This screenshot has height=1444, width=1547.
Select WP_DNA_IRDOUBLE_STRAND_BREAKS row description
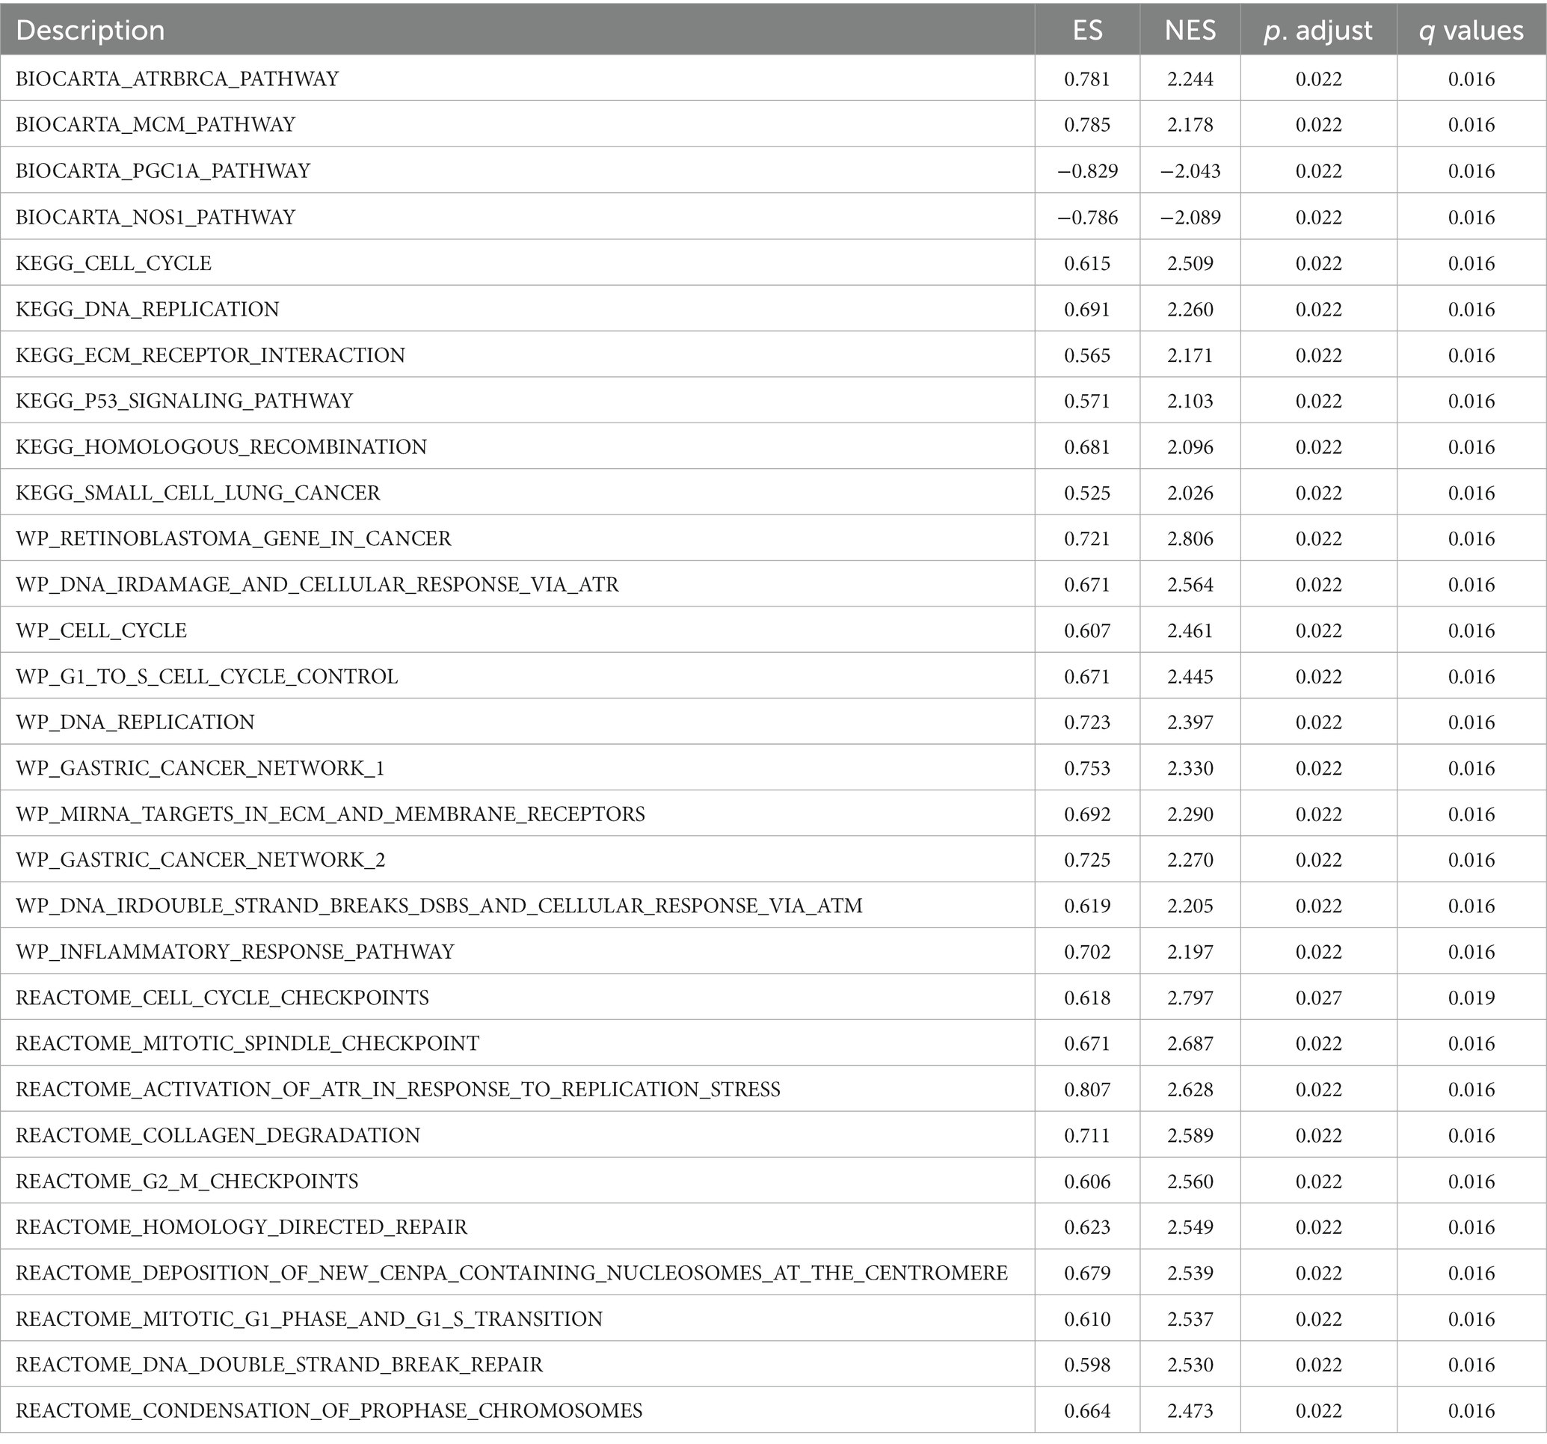point(439,906)
